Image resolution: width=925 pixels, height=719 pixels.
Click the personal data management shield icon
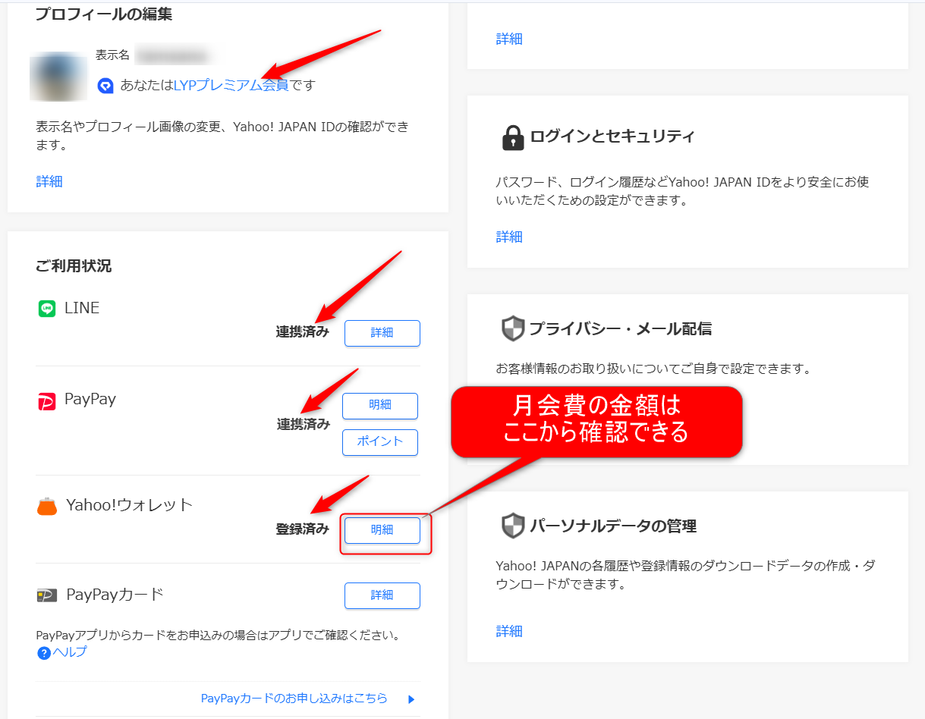click(513, 526)
